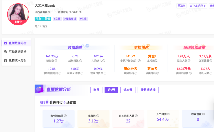The height and width of the screenshot is (132, 214).
Task: Click the help icon next to 观众付费率
Action: (105, 73)
